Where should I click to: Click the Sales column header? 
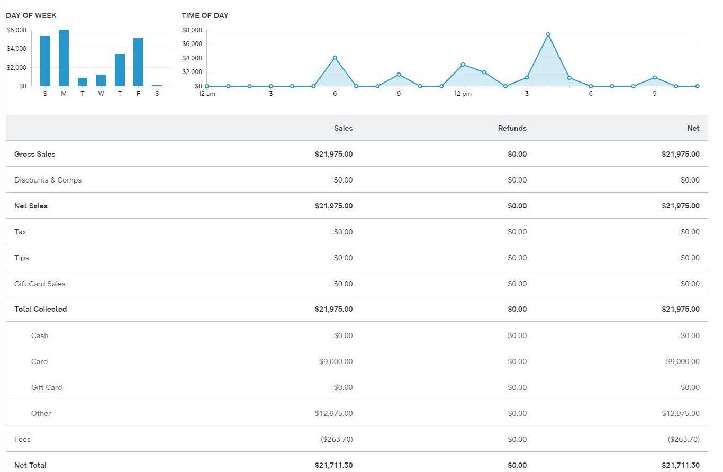pos(343,128)
